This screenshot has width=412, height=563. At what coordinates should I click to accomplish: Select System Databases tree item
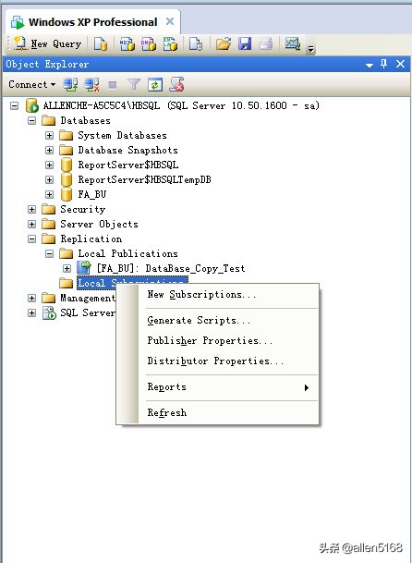(x=122, y=135)
